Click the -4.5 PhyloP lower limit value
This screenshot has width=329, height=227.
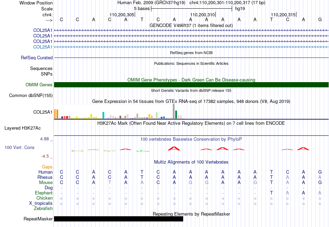tap(45, 156)
